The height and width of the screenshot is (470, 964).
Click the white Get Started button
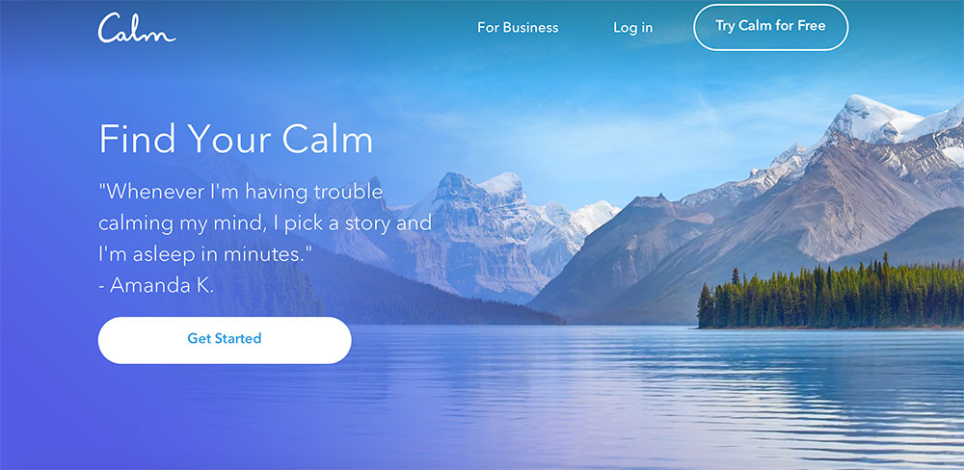225,340
